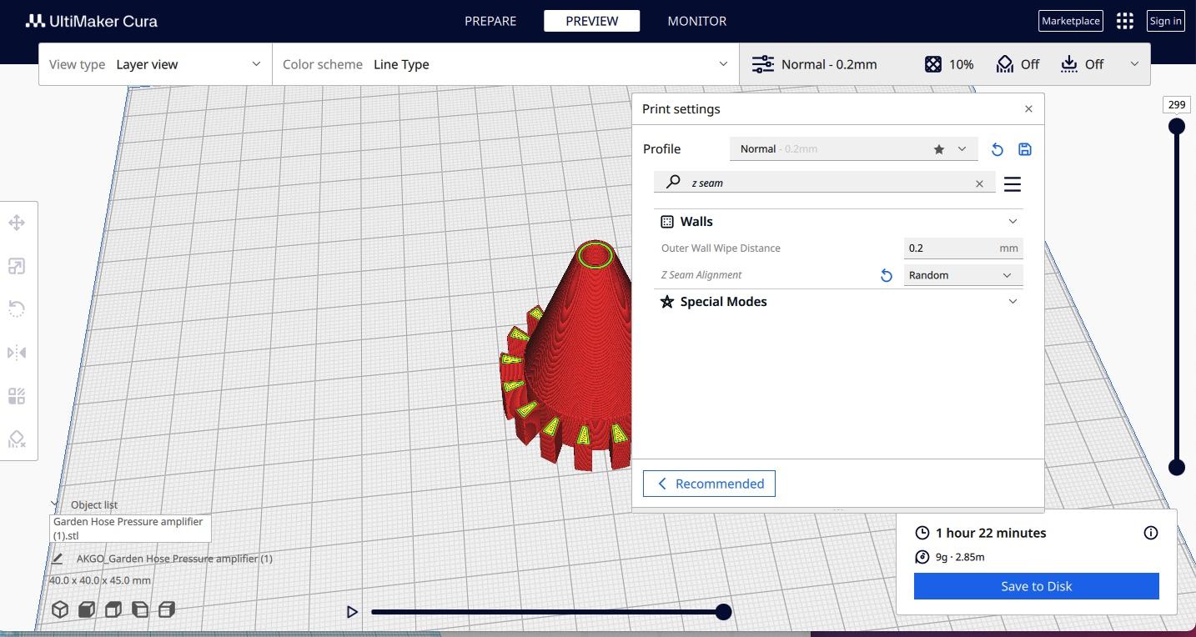Collapse the Special Modes category
This screenshot has width=1196, height=637.
coord(1013,302)
